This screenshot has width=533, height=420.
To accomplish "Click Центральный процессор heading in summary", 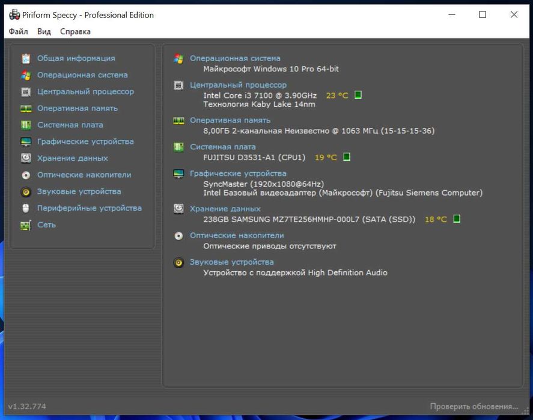I will (239, 85).
